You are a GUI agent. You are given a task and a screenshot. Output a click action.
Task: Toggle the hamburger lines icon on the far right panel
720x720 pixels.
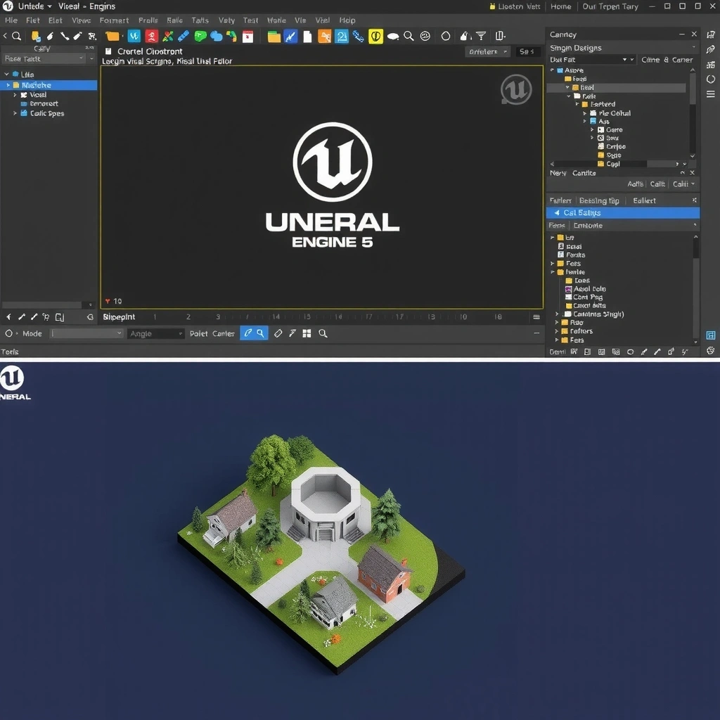click(x=711, y=95)
